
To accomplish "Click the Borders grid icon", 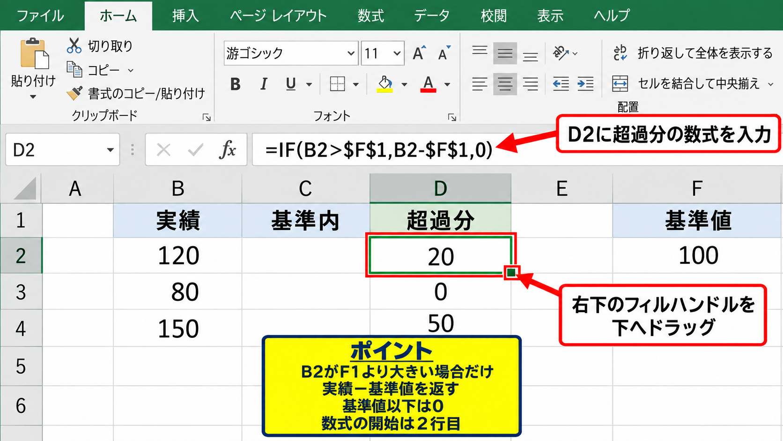I will point(337,84).
